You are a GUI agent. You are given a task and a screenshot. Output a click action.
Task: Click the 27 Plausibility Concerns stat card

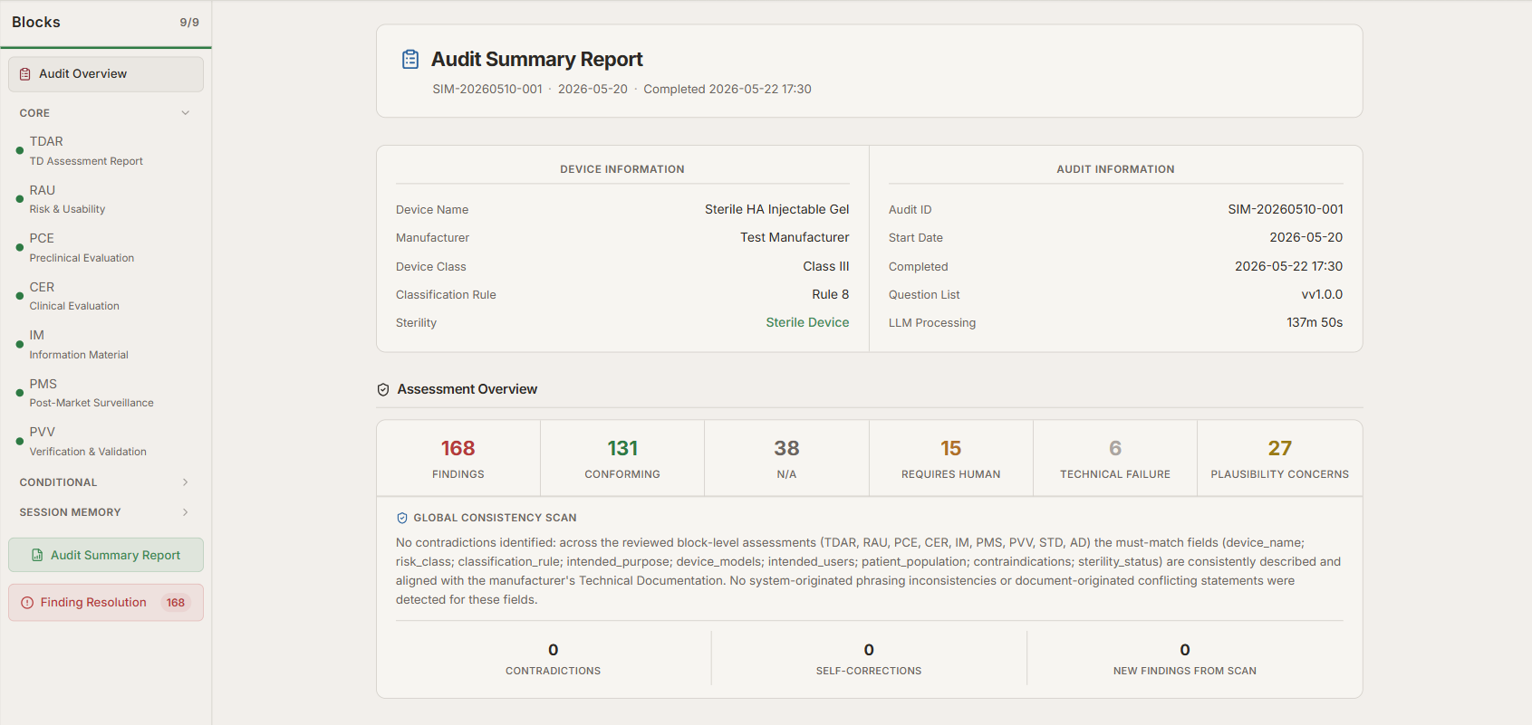tap(1280, 458)
